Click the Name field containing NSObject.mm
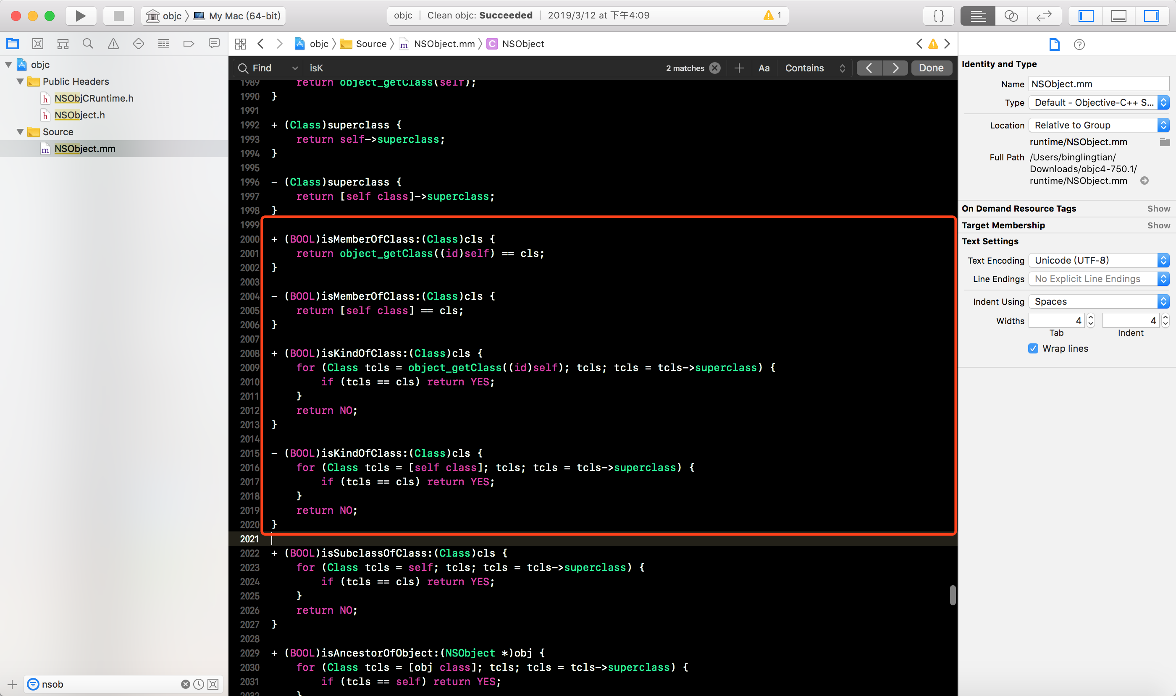 pos(1098,84)
